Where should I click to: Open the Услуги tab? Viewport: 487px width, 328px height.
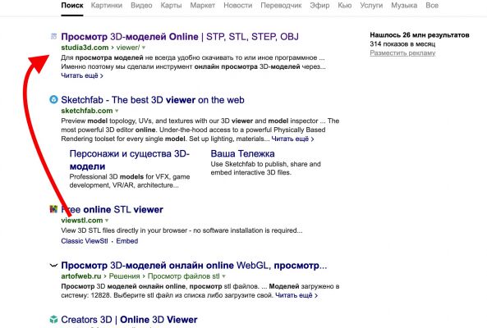pyautogui.click(x=371, y=5)
